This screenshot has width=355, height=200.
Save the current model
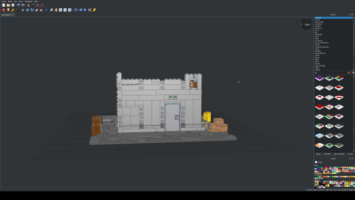13,5
